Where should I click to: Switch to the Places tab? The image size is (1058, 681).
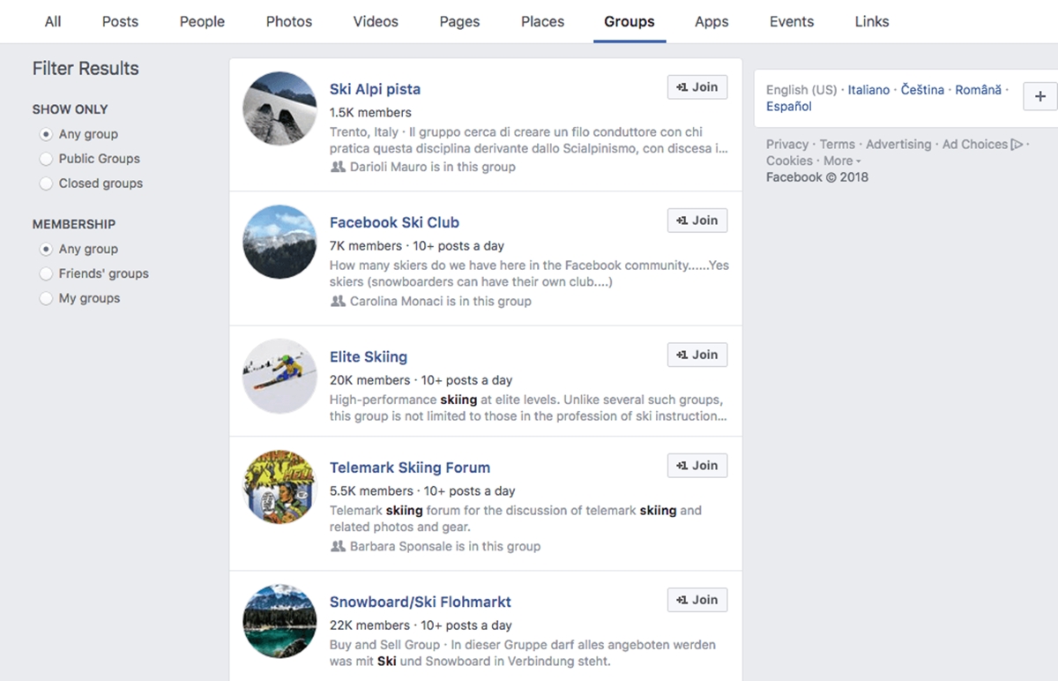tap(542, 21)
